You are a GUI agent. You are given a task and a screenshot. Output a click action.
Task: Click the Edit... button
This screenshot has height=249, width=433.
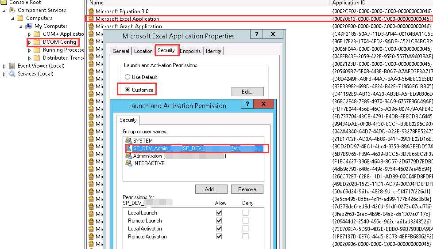tap(247, 92)
